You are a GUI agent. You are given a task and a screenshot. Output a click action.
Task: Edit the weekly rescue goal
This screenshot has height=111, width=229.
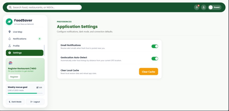coord(39,87)
